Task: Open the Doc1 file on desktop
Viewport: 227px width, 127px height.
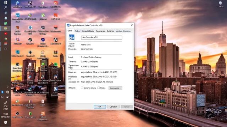Action: tap(43, 103)
